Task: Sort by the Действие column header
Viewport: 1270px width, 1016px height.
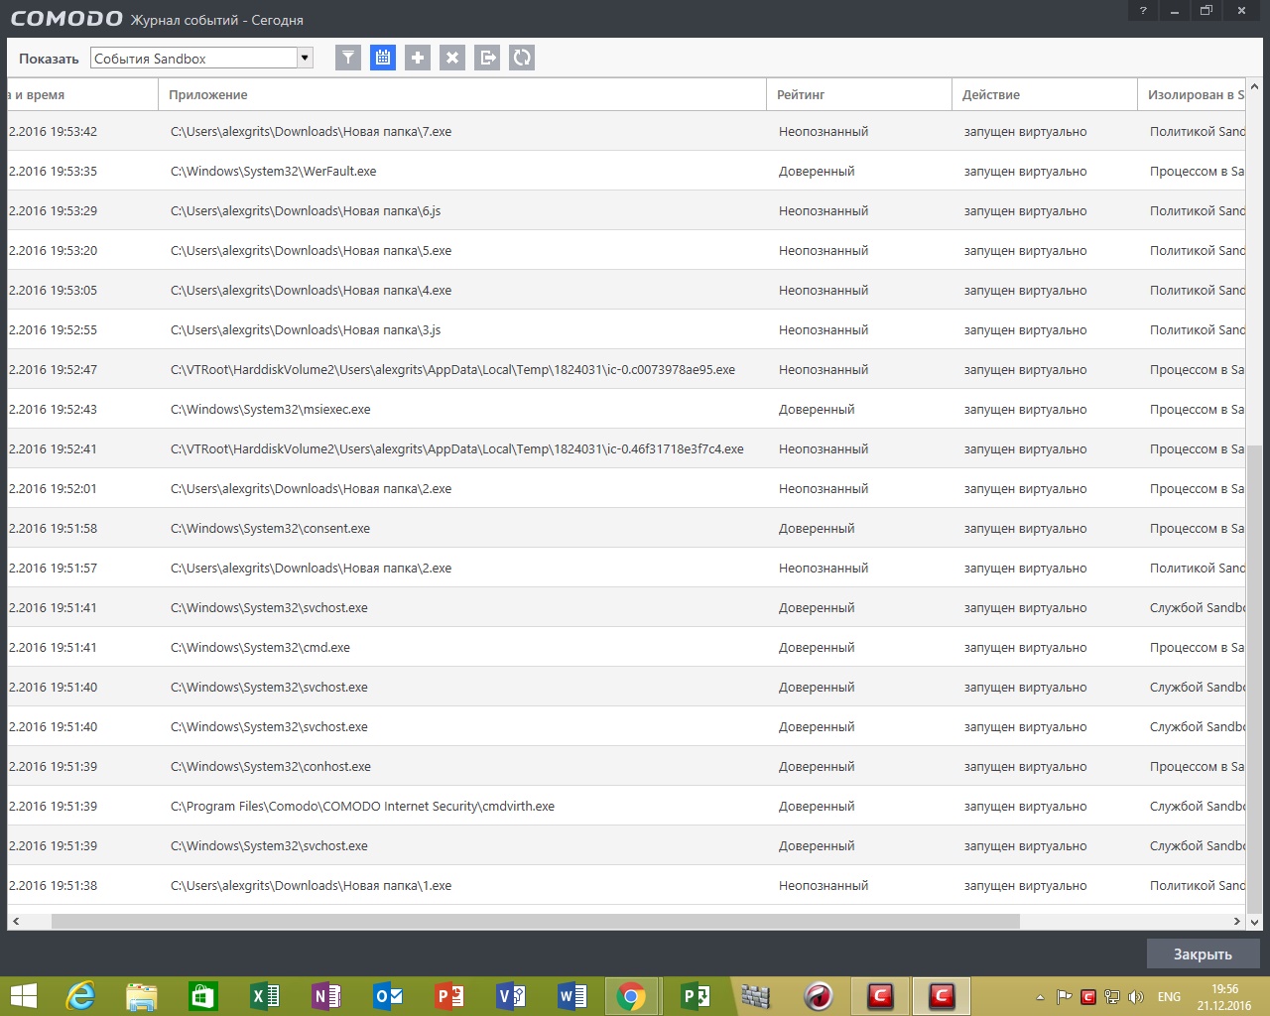Action: 1045,94
